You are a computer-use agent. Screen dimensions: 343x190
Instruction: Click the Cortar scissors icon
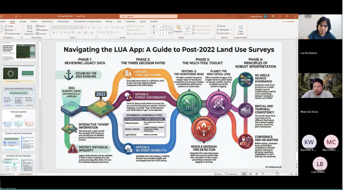coord(6,26)
